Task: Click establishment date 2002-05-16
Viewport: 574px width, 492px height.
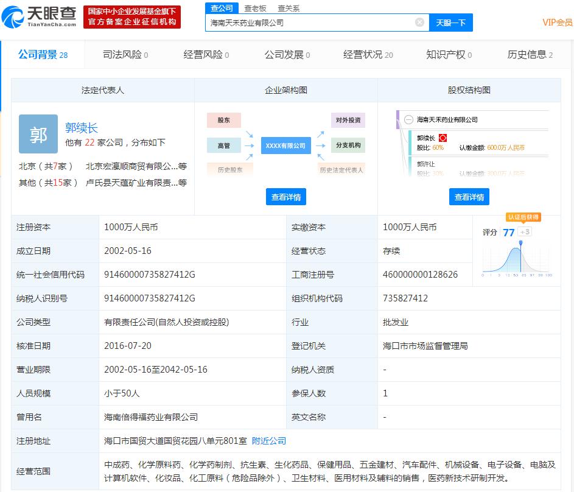Action: click(x=128, y=251)
